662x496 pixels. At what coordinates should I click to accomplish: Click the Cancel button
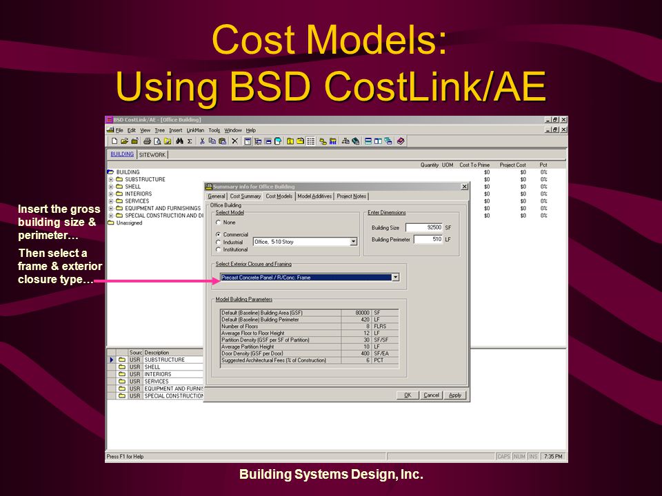pyautogui.click(x=431, y=395)
